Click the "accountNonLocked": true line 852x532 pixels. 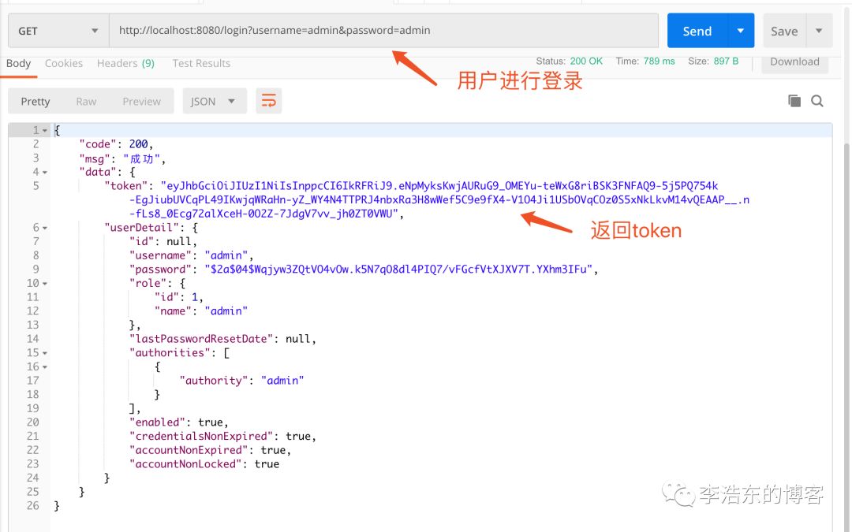click(x=204, y=464)
